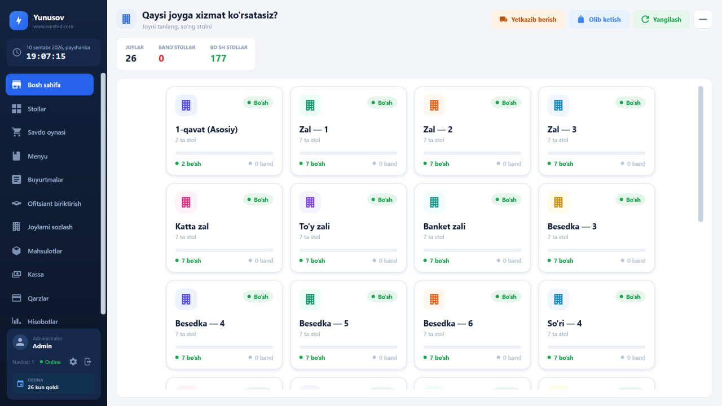Screen dimensions: 722x406
Task: Click the minus collapse button in header
Action: pyautogui.click(x=703, y=19)
